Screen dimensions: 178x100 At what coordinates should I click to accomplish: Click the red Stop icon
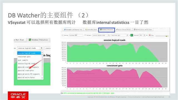[150, 35]
